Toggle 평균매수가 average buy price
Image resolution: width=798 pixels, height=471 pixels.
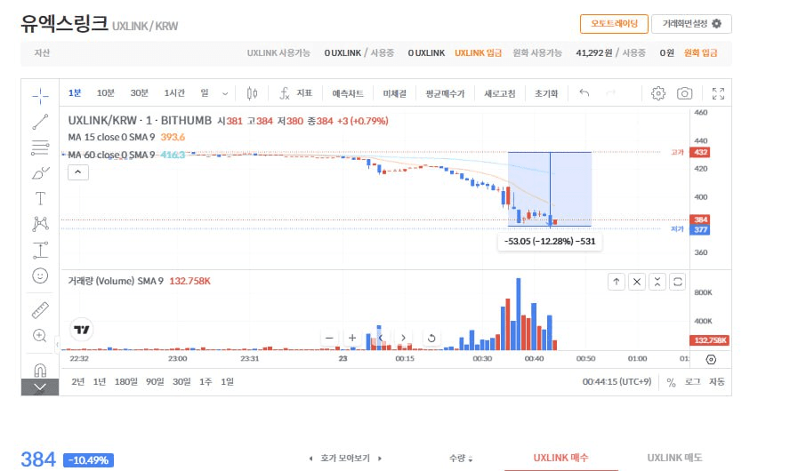coord(446,93)
